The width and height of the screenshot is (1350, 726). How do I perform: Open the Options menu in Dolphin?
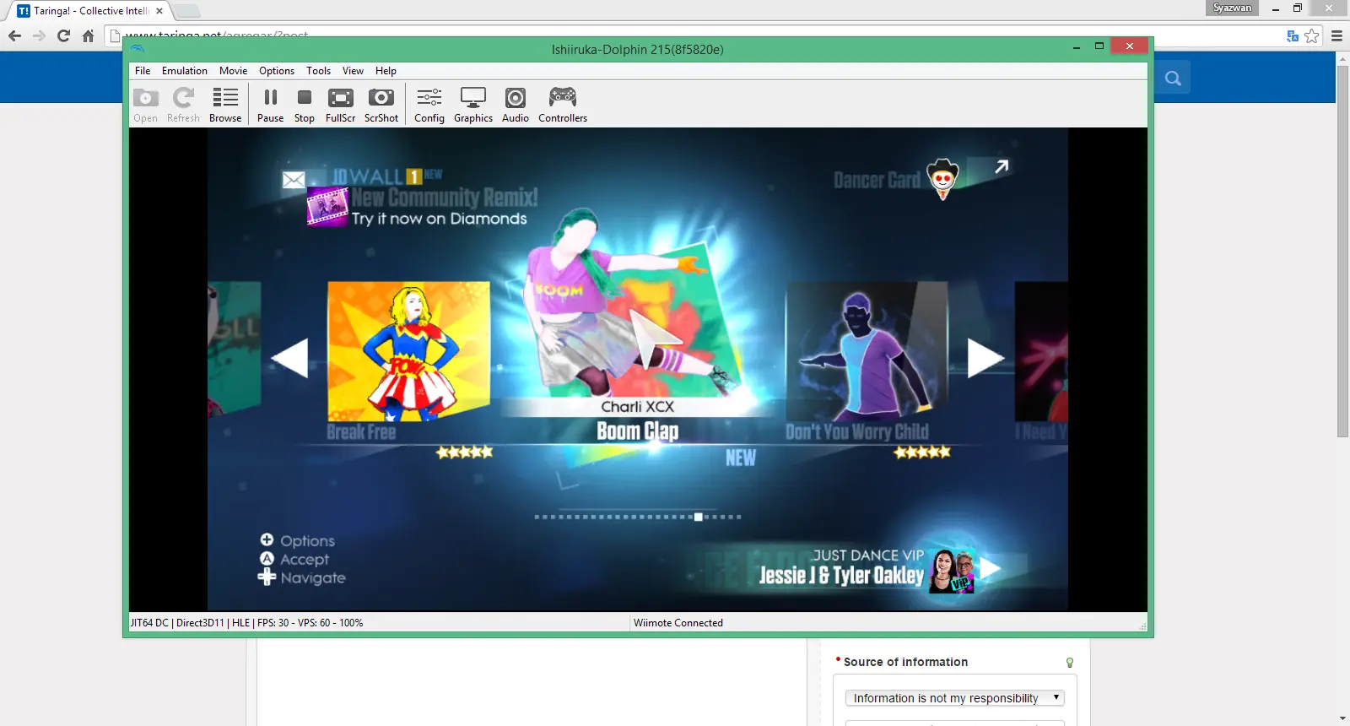click(277, 71)
